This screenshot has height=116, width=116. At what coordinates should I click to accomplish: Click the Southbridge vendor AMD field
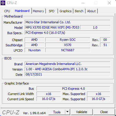[35, 45]
